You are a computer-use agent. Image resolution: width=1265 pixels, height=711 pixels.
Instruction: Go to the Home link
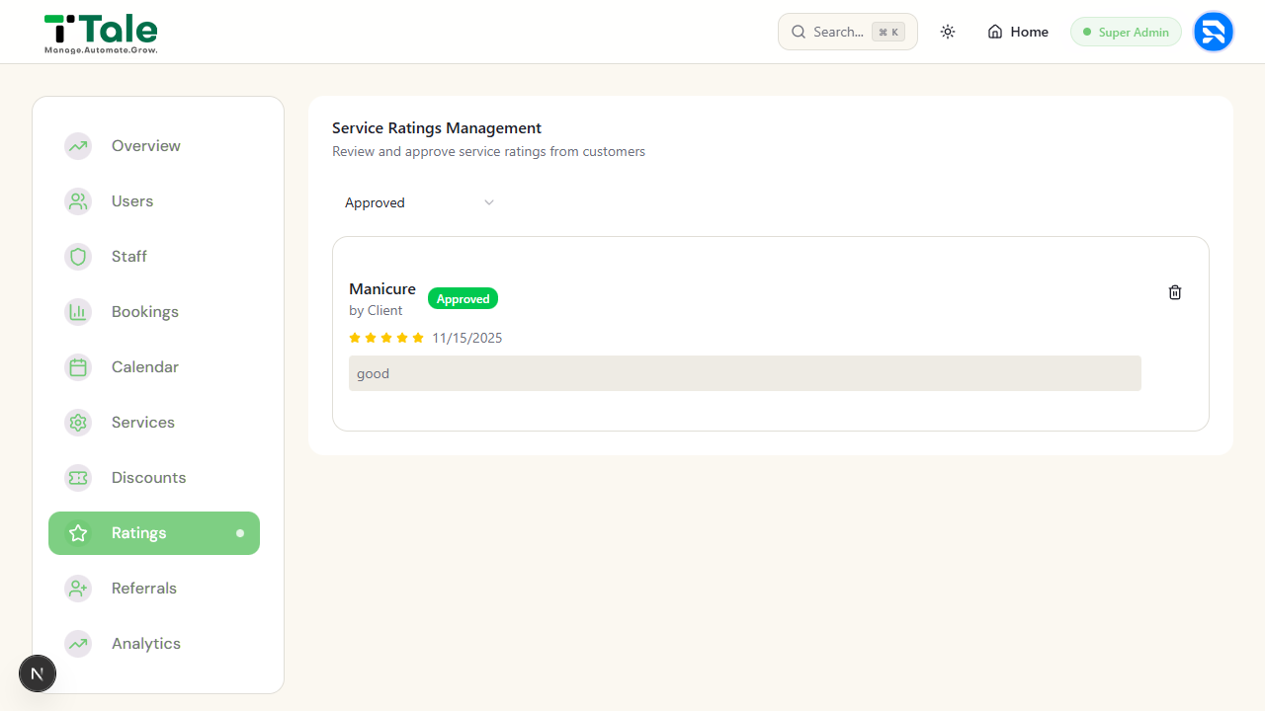(x=1018, y=32)
